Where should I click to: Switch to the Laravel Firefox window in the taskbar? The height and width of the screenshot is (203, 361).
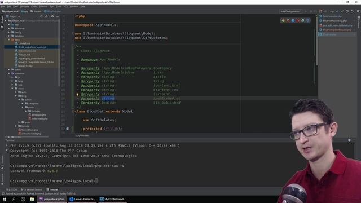82,199
